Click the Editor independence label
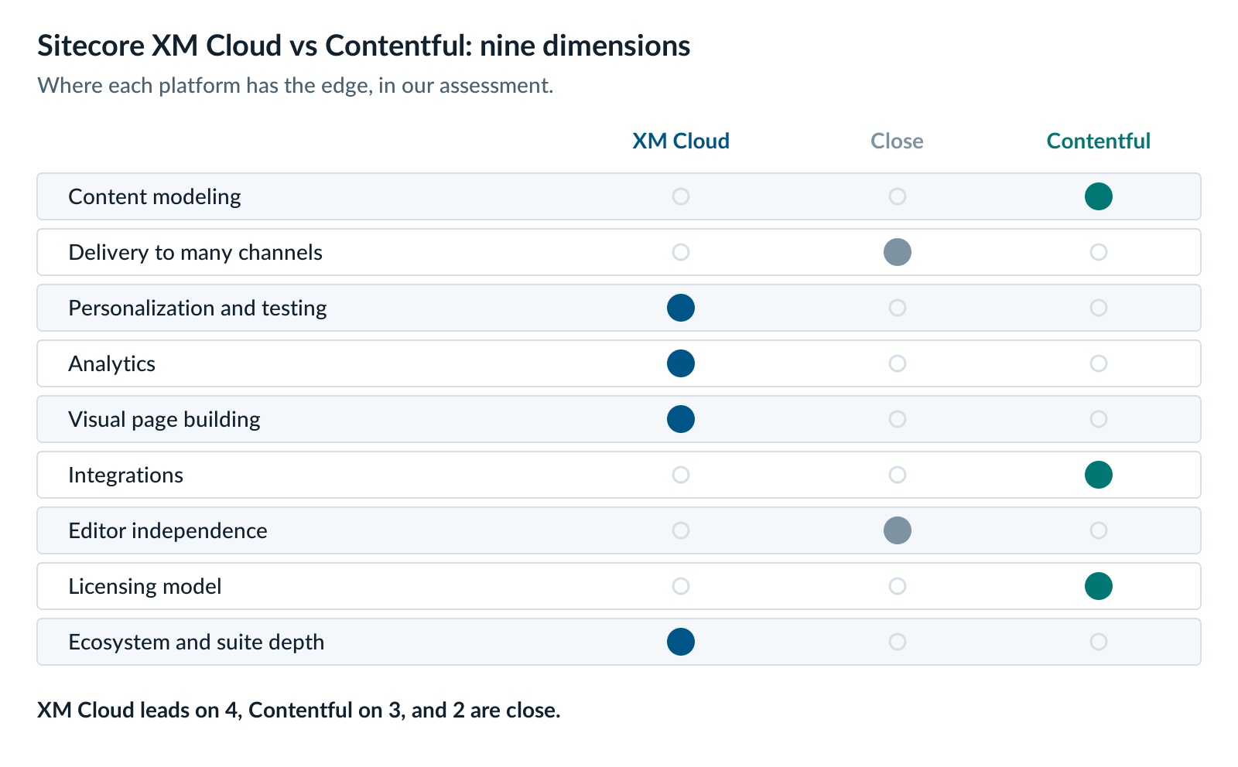This screenshot has height=767, width=1238. tap(168, 530)
